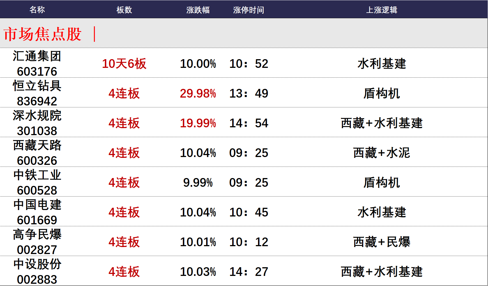Click the 涨跌幅 column header
488x286 pixels.
pyautogui.click(x=198, y=10)
